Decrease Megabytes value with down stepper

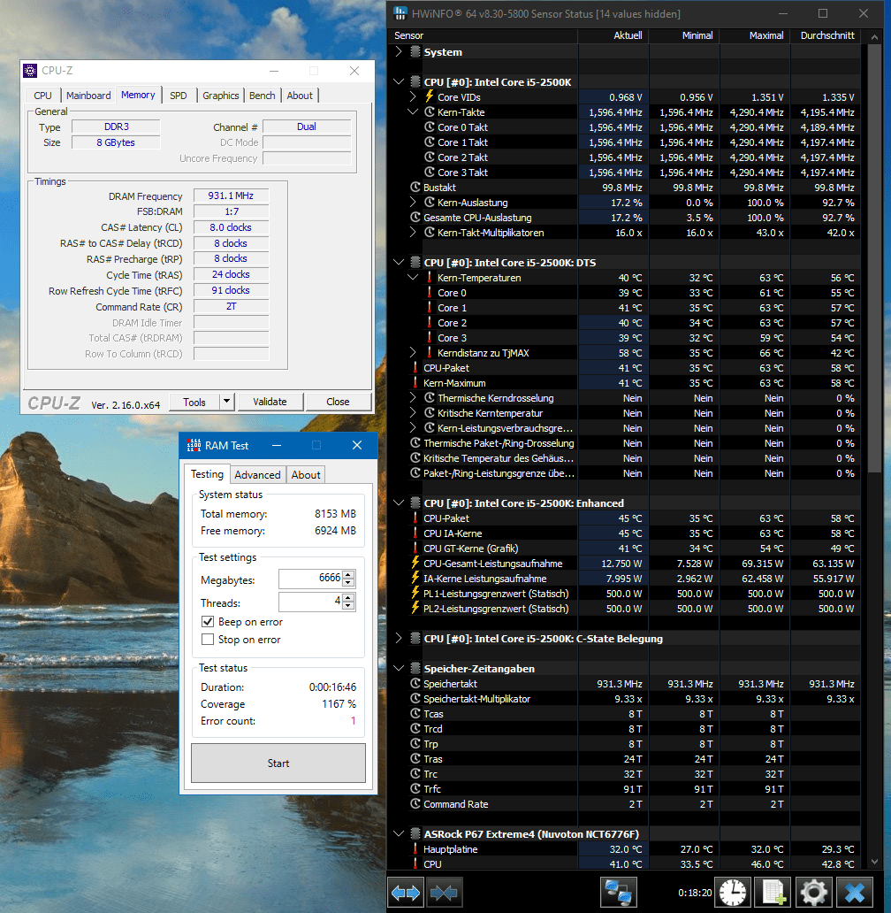point(348,583)
